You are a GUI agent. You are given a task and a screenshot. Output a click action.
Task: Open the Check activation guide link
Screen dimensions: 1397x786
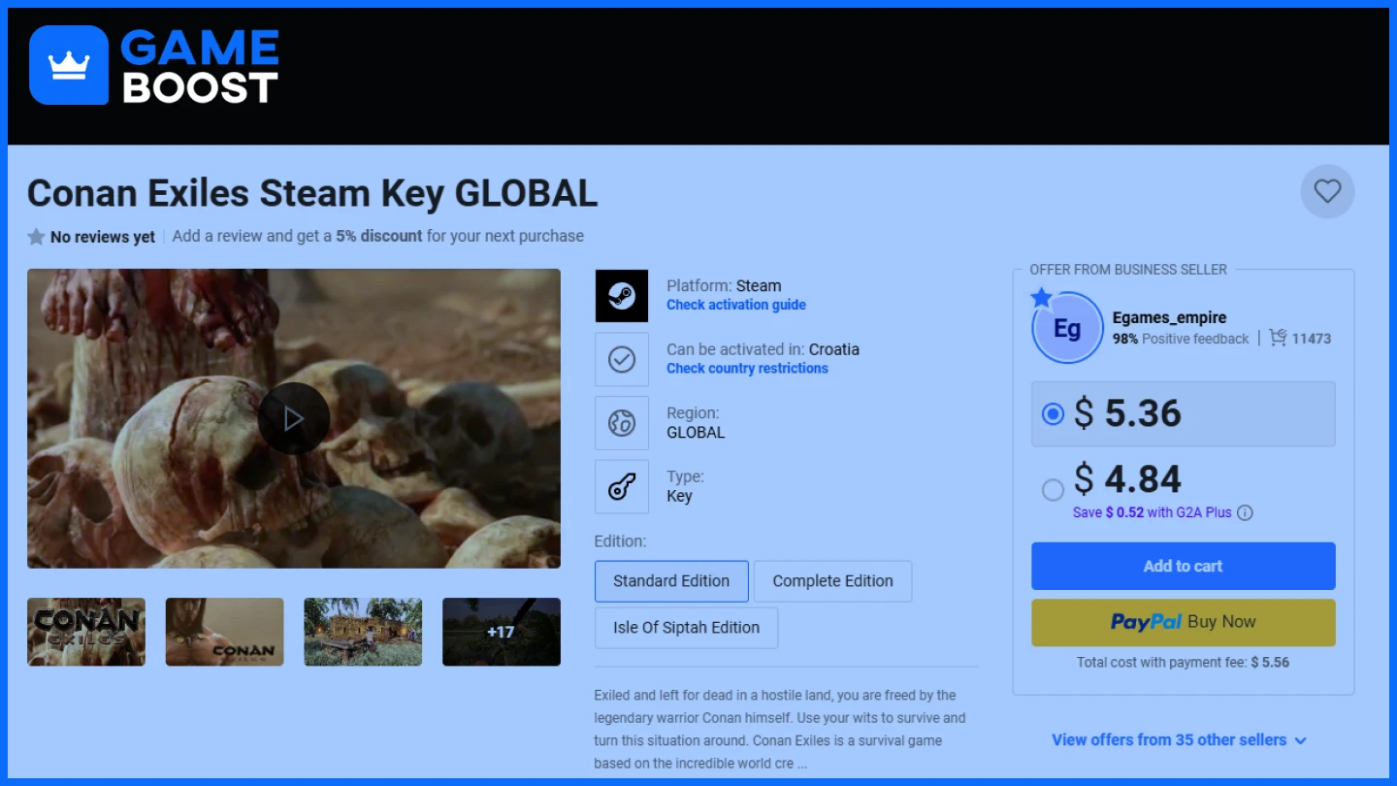point(736,305)
